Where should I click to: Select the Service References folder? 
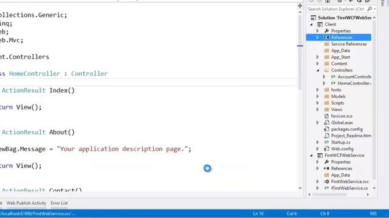pos(349,44)
